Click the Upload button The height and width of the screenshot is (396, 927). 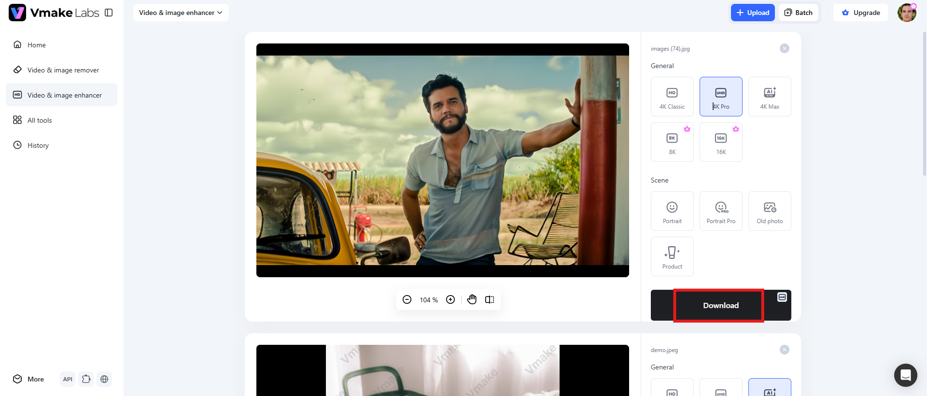[x=753, y=13]
